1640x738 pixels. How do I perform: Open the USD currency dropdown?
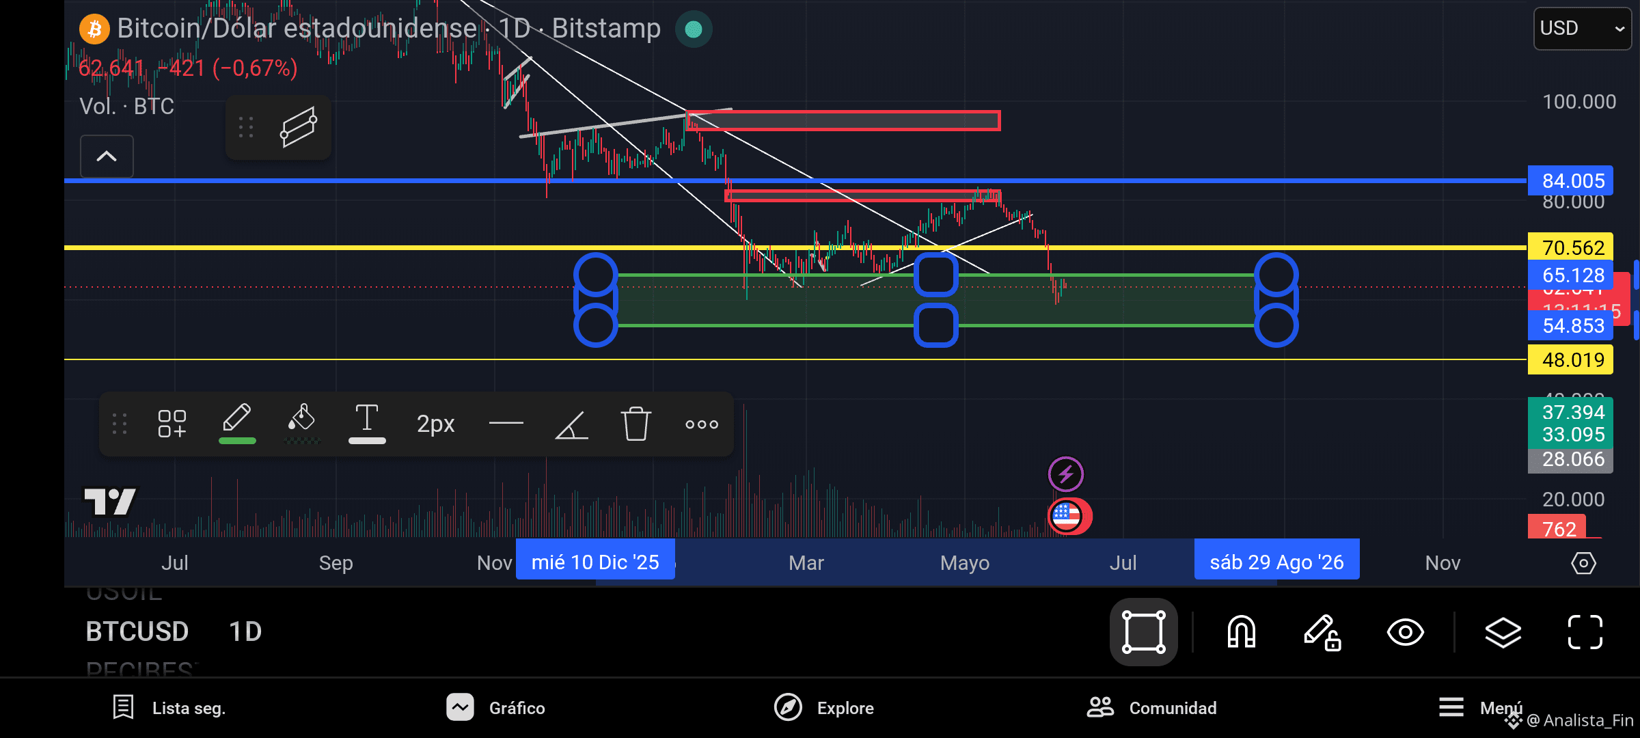[x=1582, y=29]
